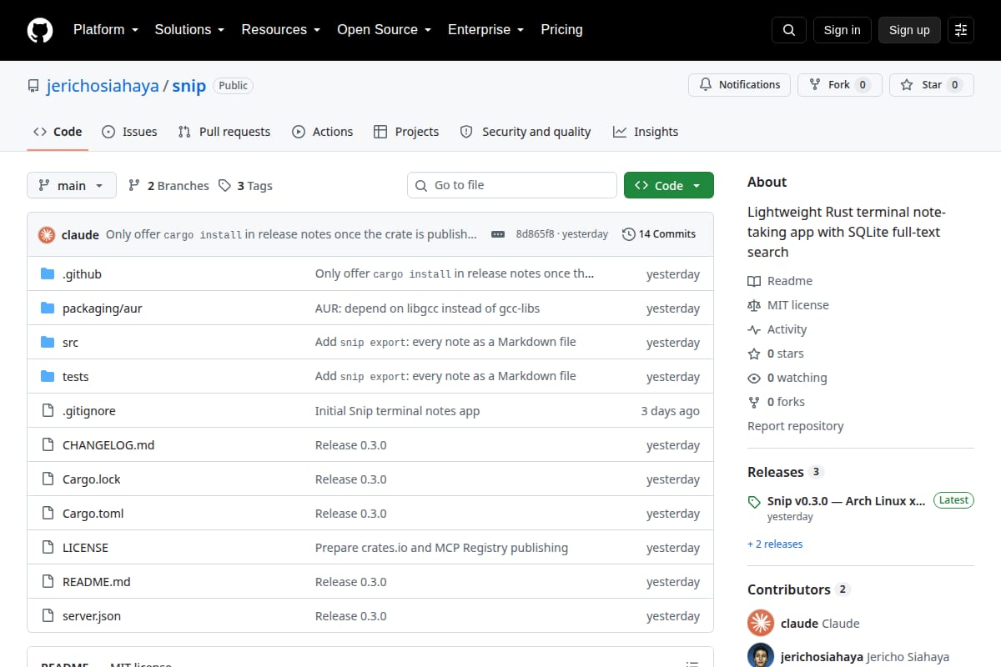Image resolution: width=1001 pixels, height=667 pixels.
Task: View the 2 Branches link
Action: click(x=169, y=186)
